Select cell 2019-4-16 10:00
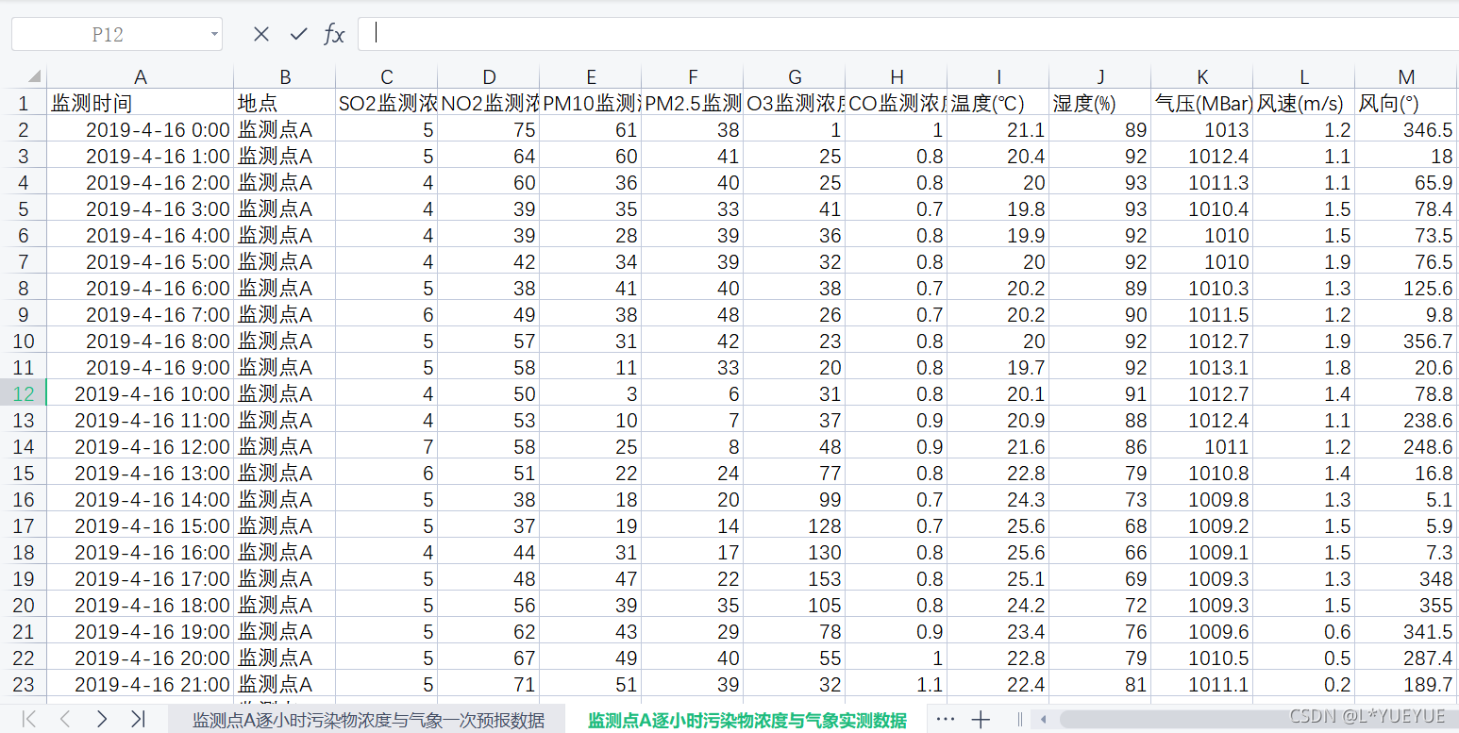Viewport: 1459px width, 733px height. pyautogui.click(x=141, y=393)
